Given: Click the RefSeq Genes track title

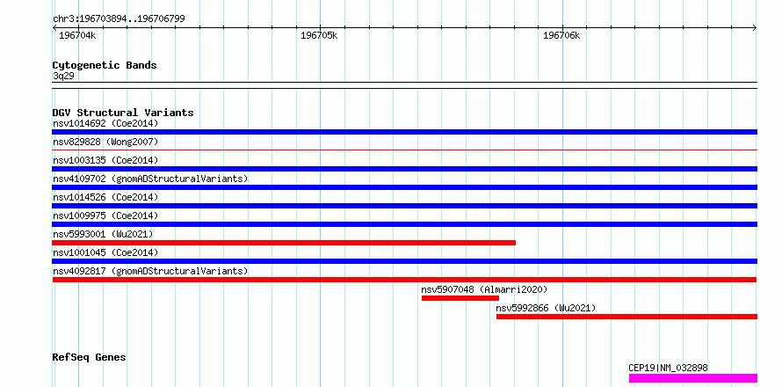Looking at the screenshot, I should [x=90, y=358].
